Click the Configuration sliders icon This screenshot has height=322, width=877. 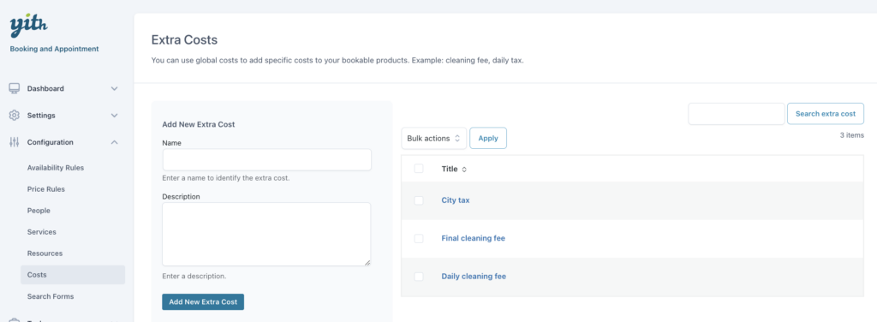pos(15,142)
